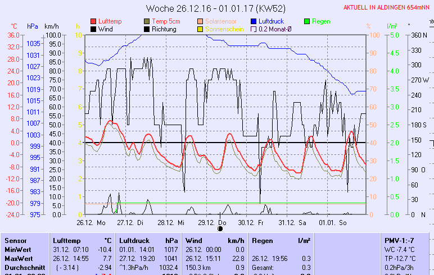Screen dimensions: 434x275
Task: Click the blue Luftdruck legend box
Action: (254, 21)
